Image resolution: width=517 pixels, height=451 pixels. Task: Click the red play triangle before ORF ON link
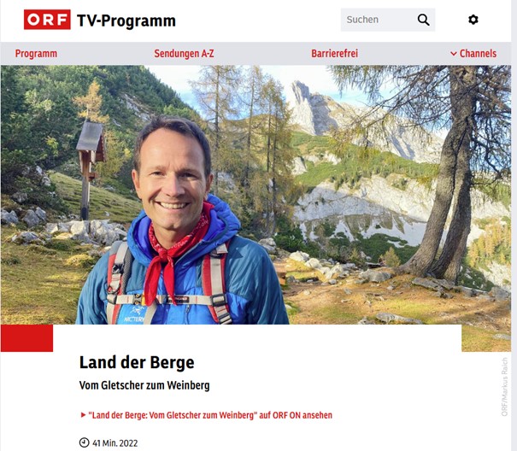(x=83, y=415)
